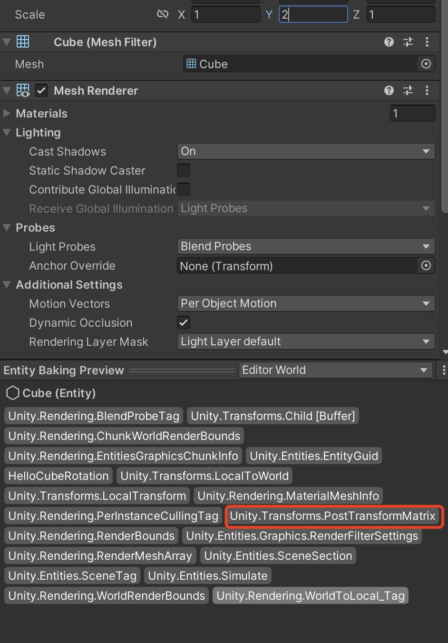The height and width of the screenshot is (643, 448).
Task: Click the highlighted PostTransformMatrix component tag
Action: (x=333, y=516)
